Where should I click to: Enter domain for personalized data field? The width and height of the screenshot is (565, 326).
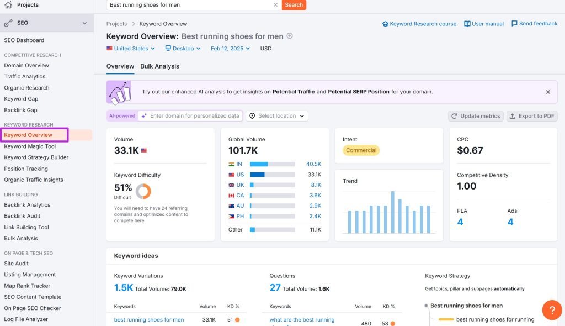[195, 116]
